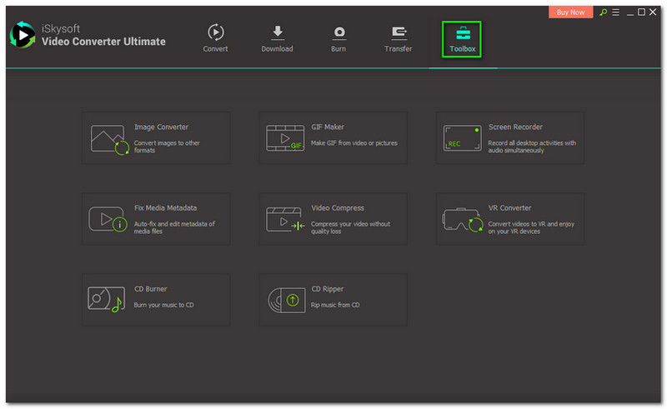Click the Fix Media Metadata icon
Image resolution: width=667 pixels, height=409 pixels.
(x=108, y=219)
